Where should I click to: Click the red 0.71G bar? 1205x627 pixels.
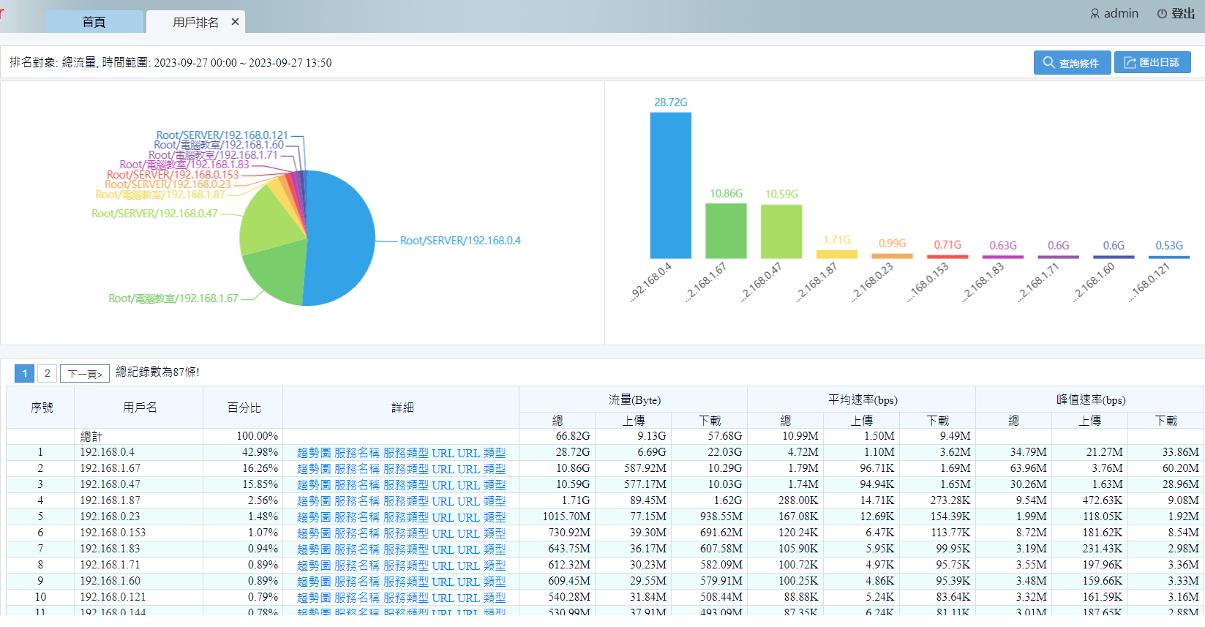947,256
